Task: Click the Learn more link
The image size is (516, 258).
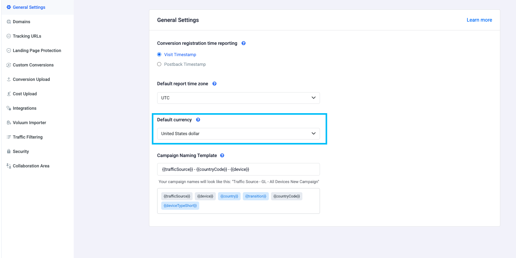Action: 479,20
